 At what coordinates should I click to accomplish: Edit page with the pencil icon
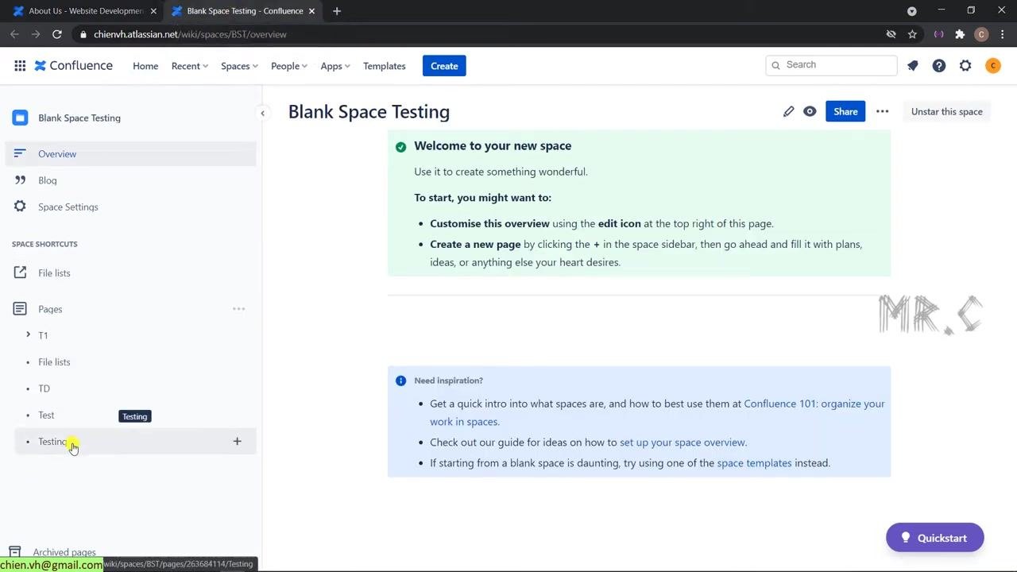[788, 111]
